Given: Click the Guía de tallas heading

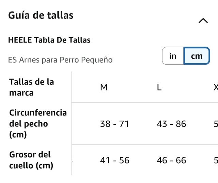Looking at the screenshot, I should [x=41, y=15].
